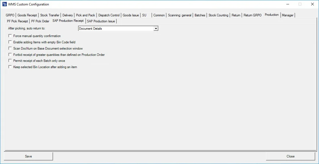The height and width of the screenshot is (164, 319).
Task: Select the Scanning: general tab
Action: click(x=179, y=15)
